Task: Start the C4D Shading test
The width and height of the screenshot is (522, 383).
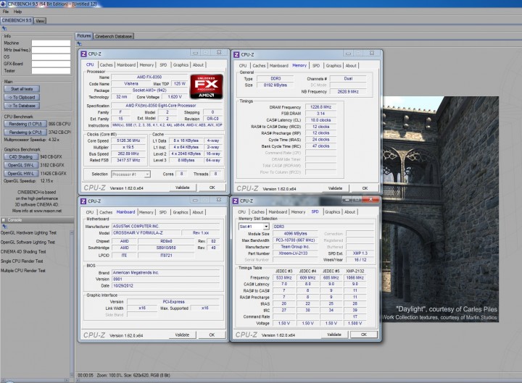Action: click(x=20, y=157)
